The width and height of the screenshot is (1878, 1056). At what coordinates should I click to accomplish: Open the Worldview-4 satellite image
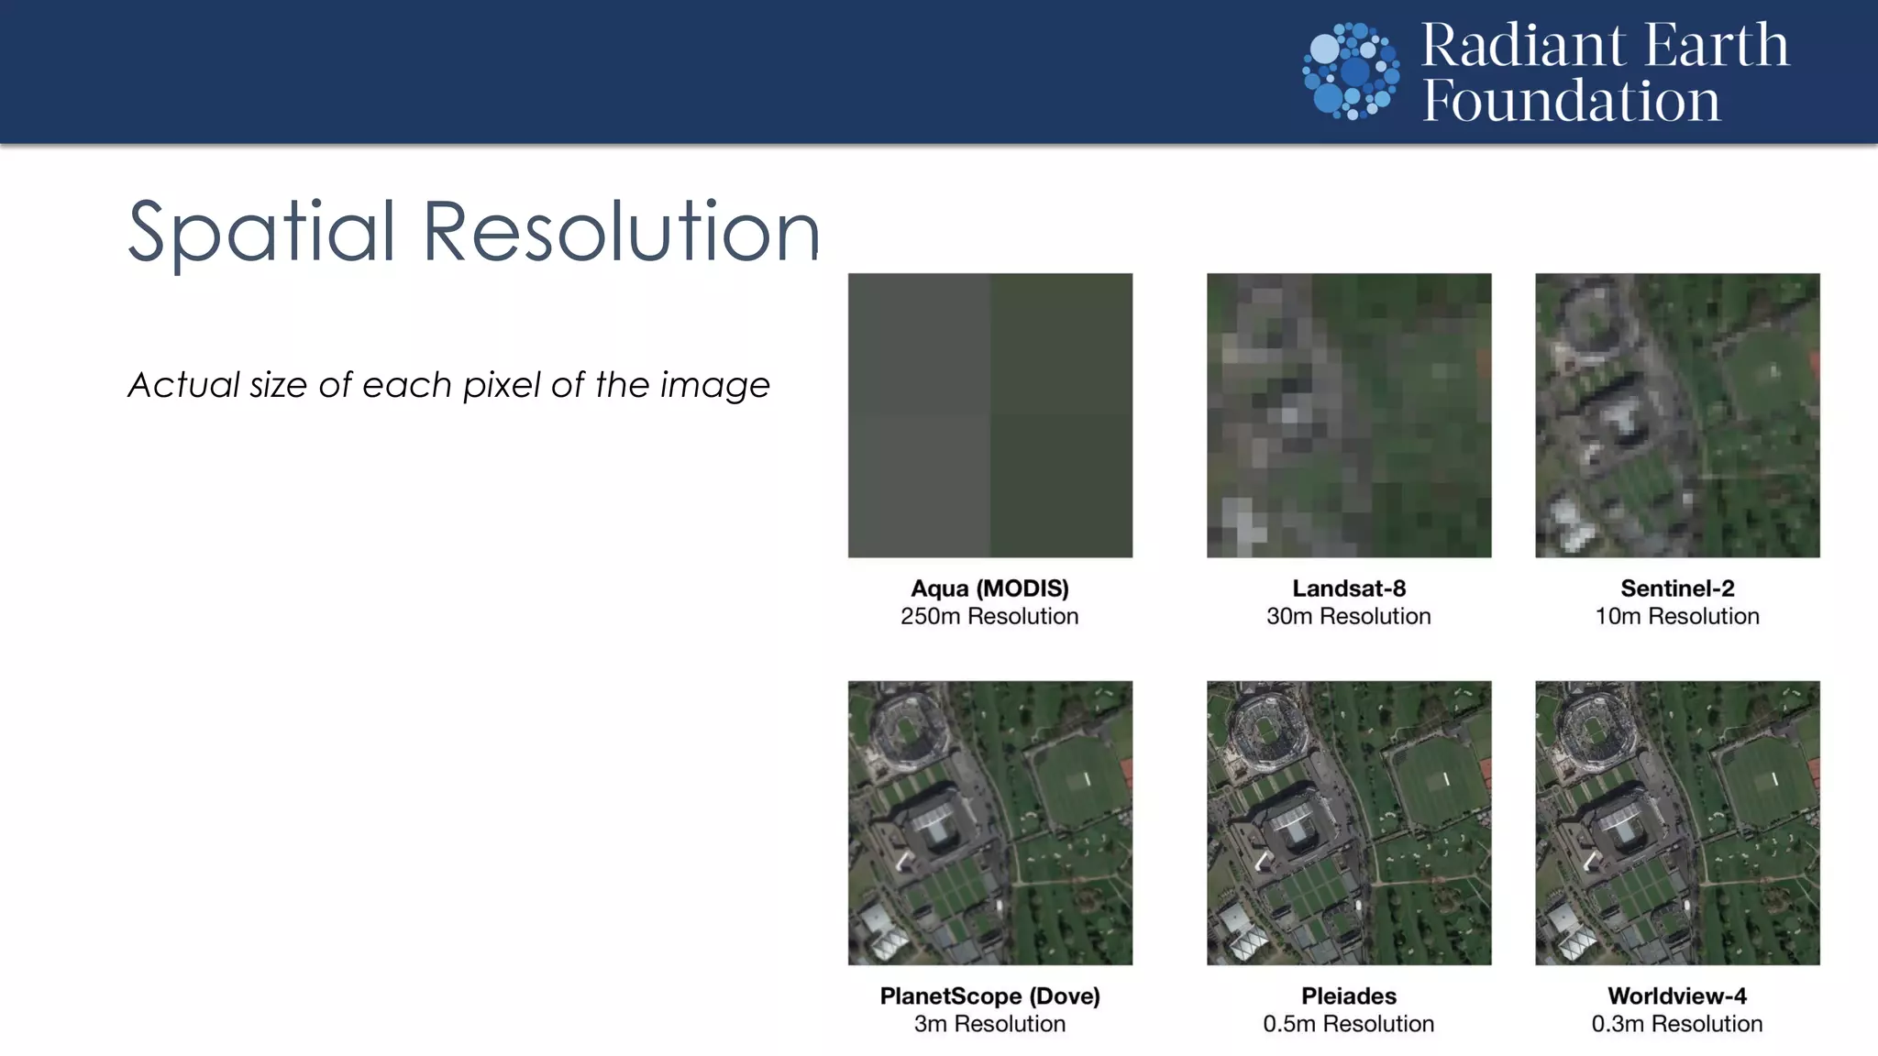pyautogui.click(x=1678, y=822)
